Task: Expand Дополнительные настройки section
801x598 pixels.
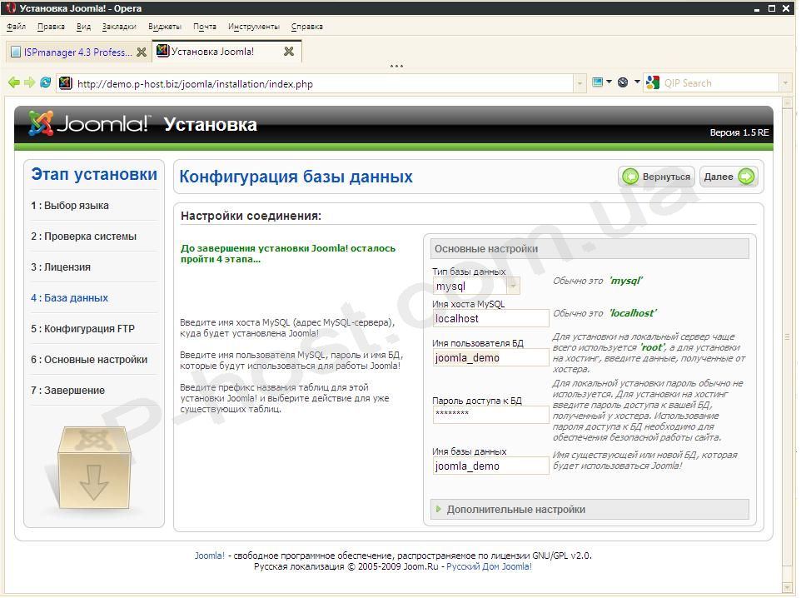Action: click(x=590, y=510)
